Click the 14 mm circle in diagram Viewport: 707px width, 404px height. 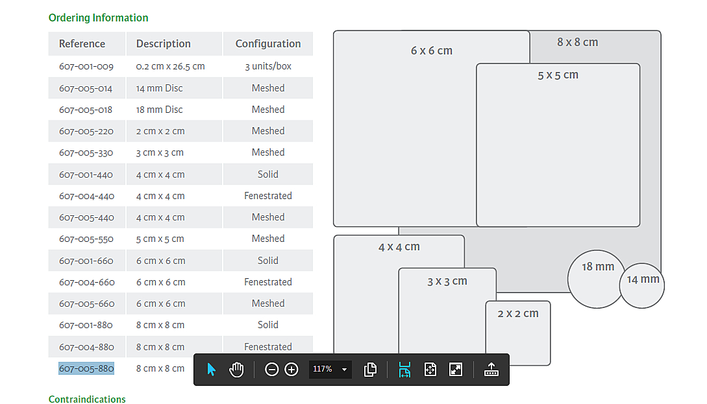coord(643,285)
